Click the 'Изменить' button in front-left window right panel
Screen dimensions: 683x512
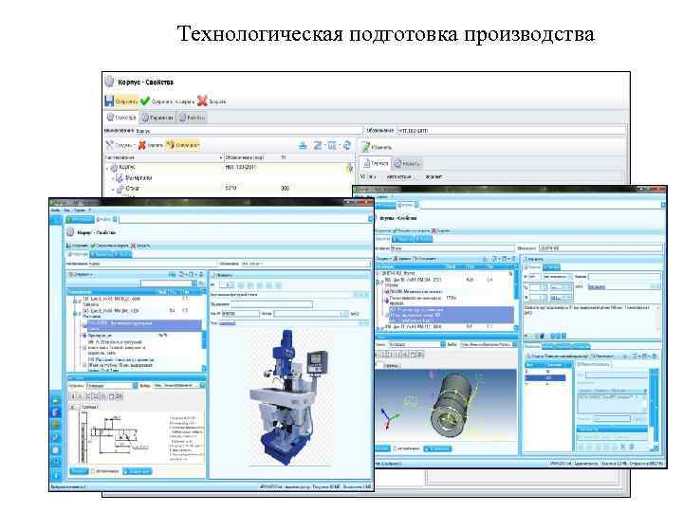(224, 275)
